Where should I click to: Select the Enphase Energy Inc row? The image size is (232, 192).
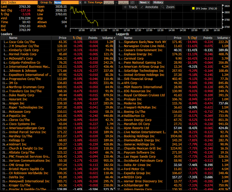click(172, 54)
